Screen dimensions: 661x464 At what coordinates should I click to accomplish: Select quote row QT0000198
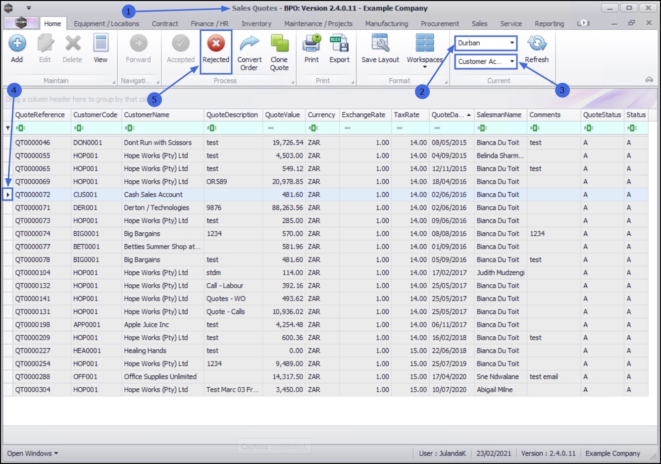[x=326, y=325]
